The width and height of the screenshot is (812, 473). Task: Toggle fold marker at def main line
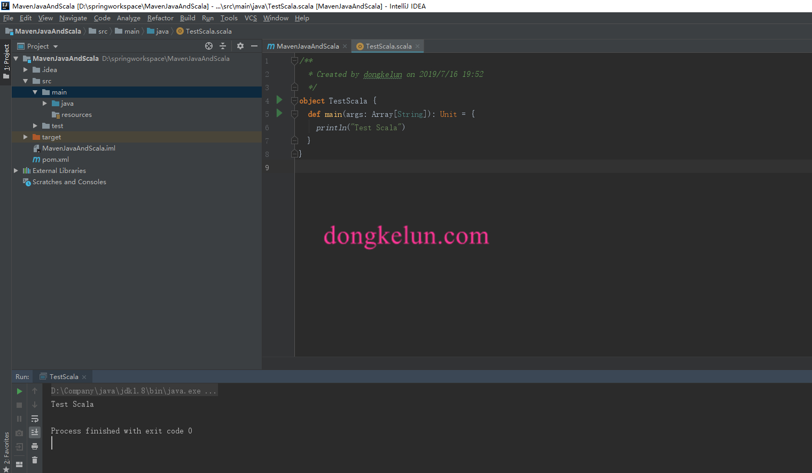[x=294, y=114]
